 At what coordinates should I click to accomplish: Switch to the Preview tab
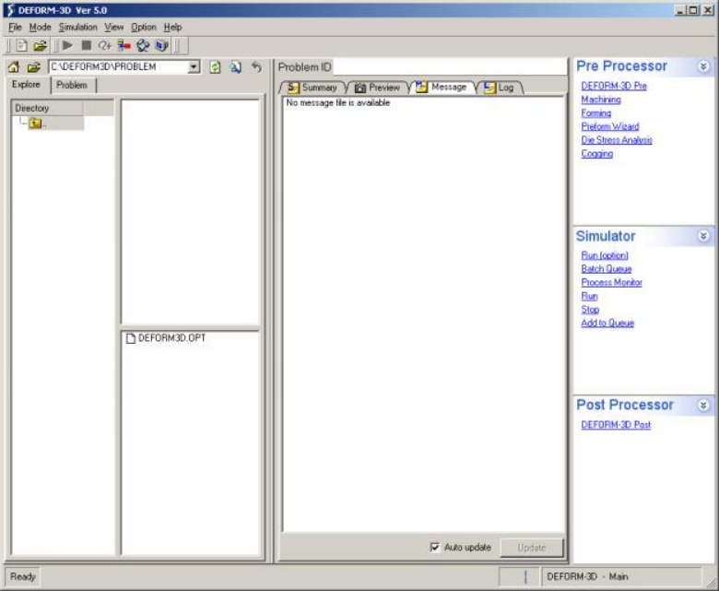[x=378, y=87]
